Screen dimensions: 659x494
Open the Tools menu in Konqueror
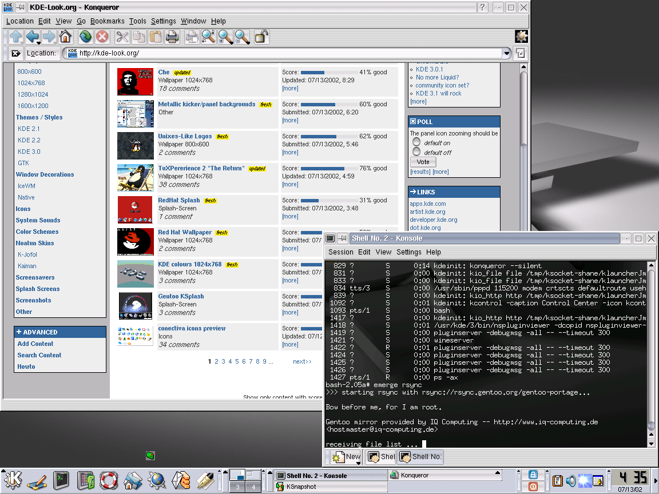click(x=137, y=21)
